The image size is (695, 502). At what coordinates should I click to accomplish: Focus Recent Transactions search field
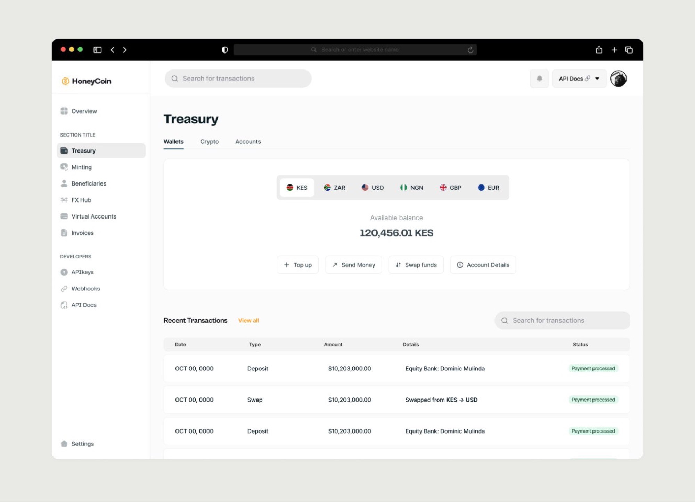point(562,320)
